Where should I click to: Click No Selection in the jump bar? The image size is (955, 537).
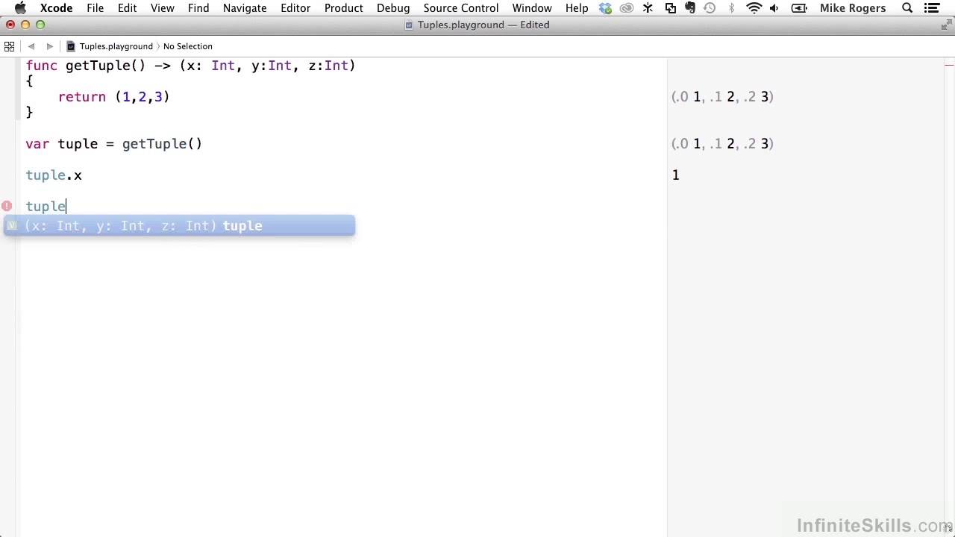pos(188,46)
